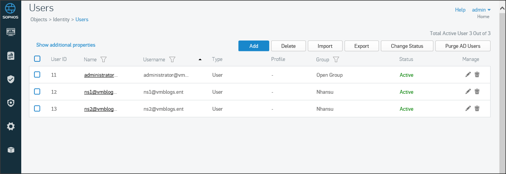Open the monitor dashboard sidebar icon
Viewport: 506px width, 174px height.
point(11,32)
